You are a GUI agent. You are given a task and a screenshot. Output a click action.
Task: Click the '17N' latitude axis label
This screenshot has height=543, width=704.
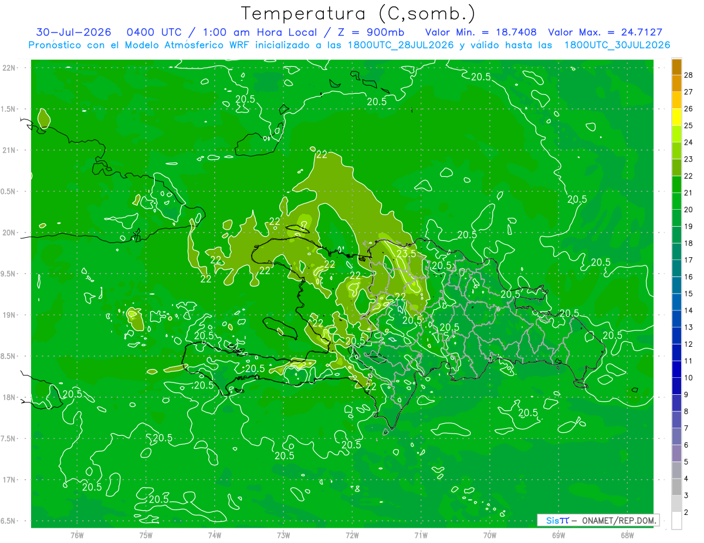click(9, 480)
